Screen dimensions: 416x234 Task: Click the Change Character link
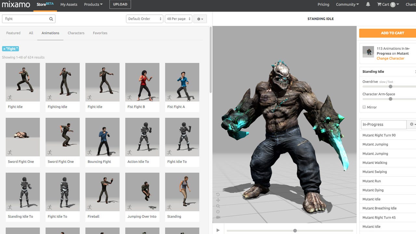pos(390,58)
